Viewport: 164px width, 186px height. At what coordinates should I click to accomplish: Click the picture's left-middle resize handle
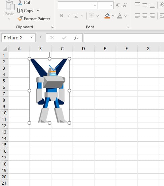(29, 91)
